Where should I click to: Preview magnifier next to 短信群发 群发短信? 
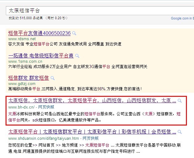point(52,78)
